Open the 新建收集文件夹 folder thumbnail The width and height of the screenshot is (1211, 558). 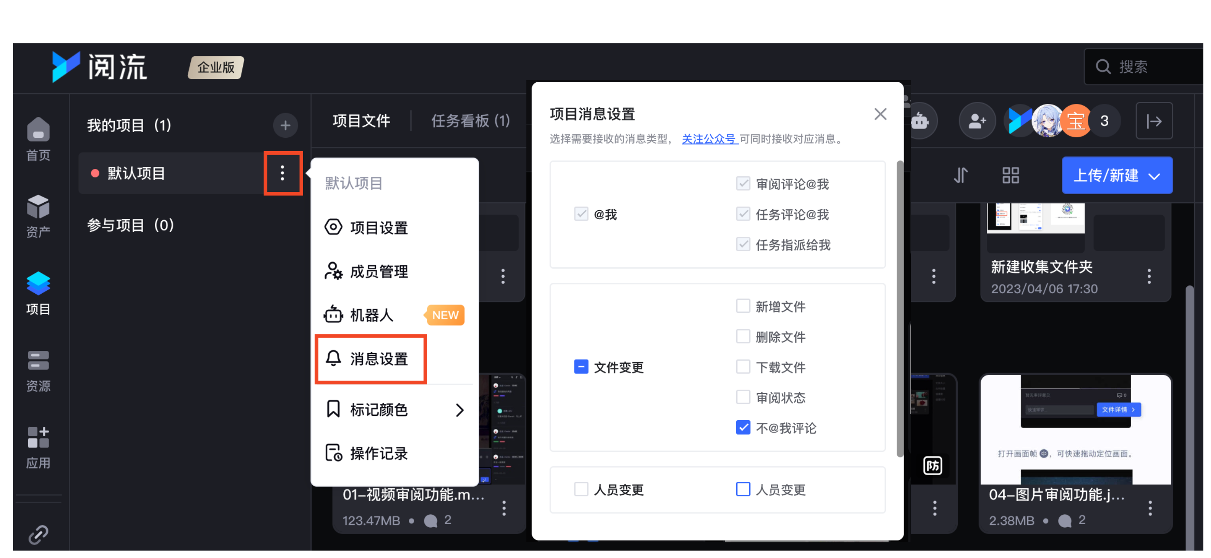(x=1076, y=228)
